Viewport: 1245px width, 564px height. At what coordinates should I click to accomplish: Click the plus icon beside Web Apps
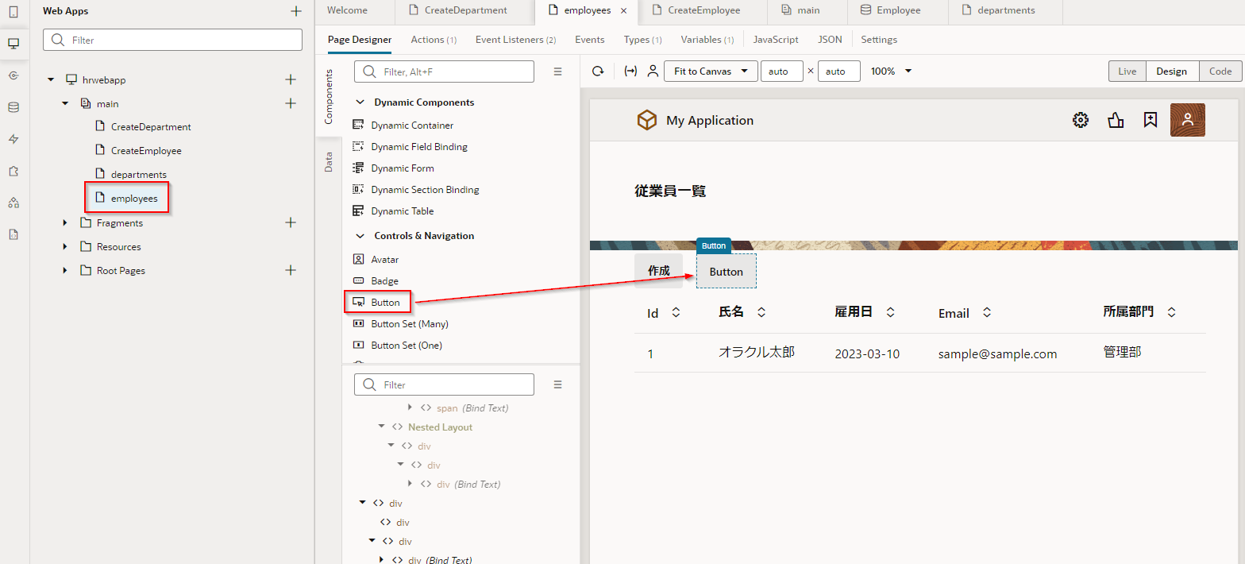296,11
